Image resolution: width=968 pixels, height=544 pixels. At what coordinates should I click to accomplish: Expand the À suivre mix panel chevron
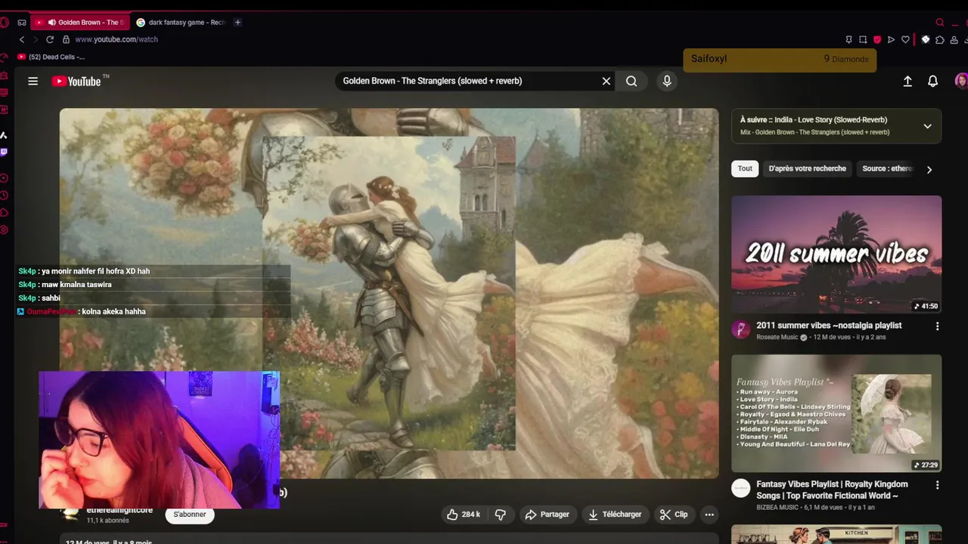pos(927,126)
